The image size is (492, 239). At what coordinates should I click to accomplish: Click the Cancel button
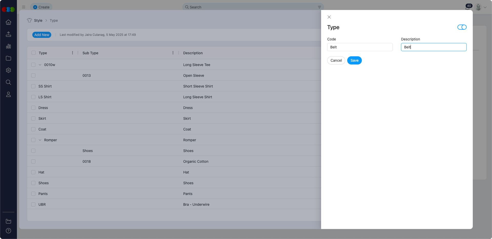(x=336, y=60)
